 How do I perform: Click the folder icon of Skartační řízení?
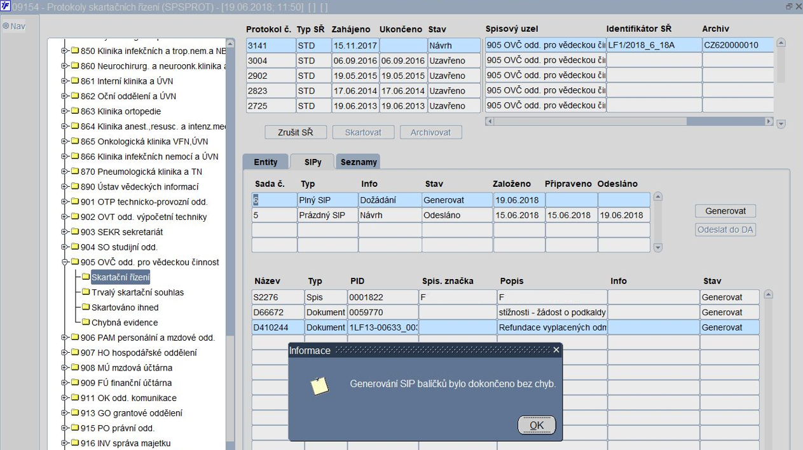click(86, 277)
